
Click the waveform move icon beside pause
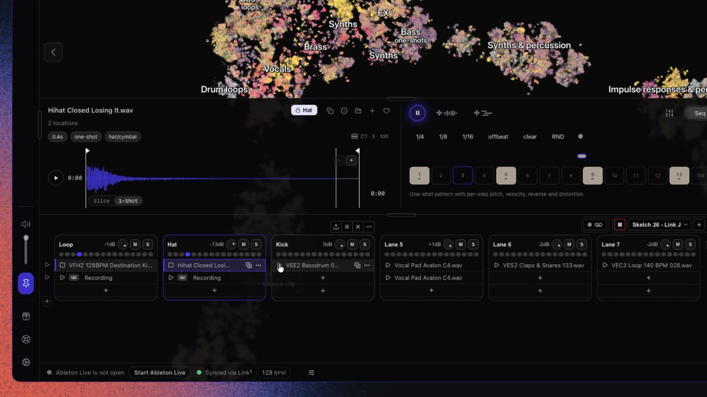pyautogui.click(x=446, y=113)
